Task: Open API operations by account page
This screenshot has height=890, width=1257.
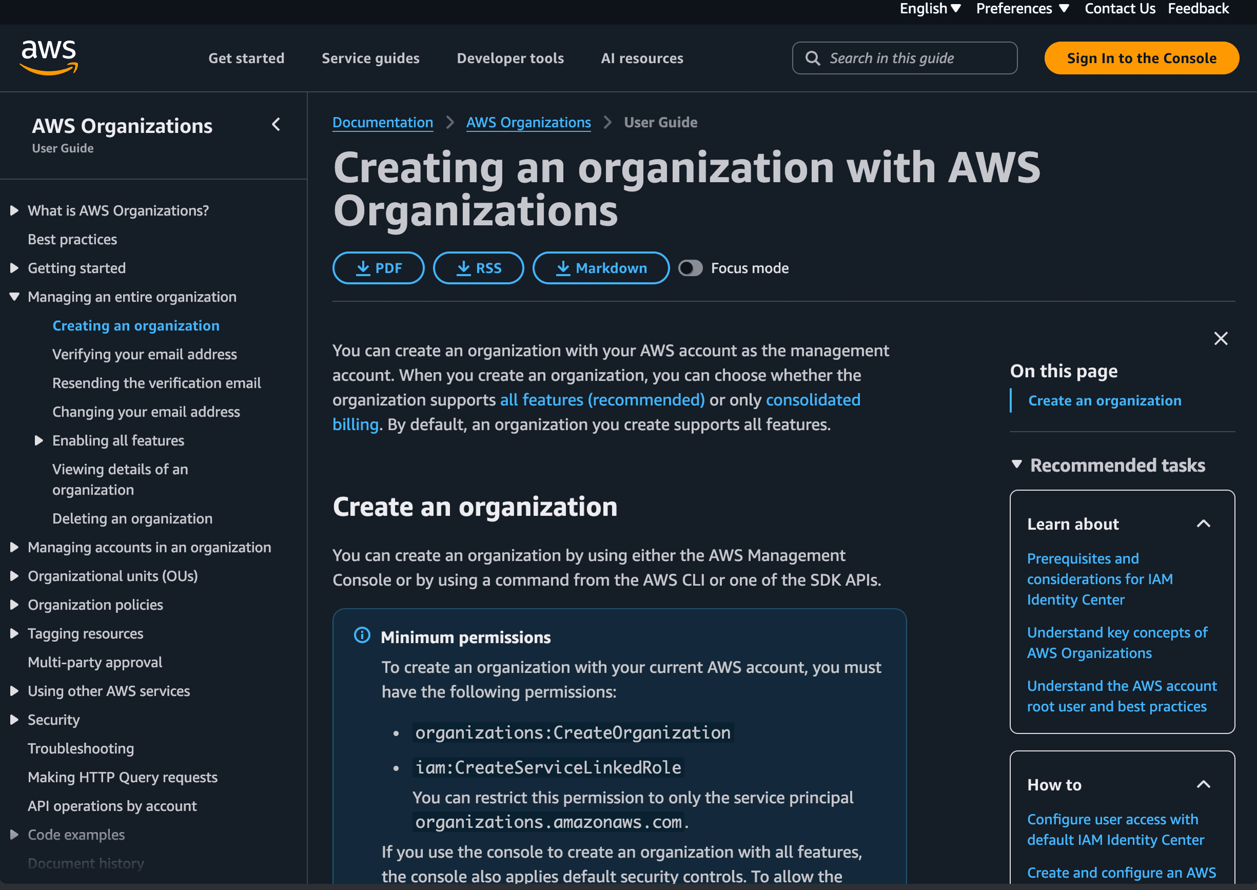Action: [x=112, y=805]
